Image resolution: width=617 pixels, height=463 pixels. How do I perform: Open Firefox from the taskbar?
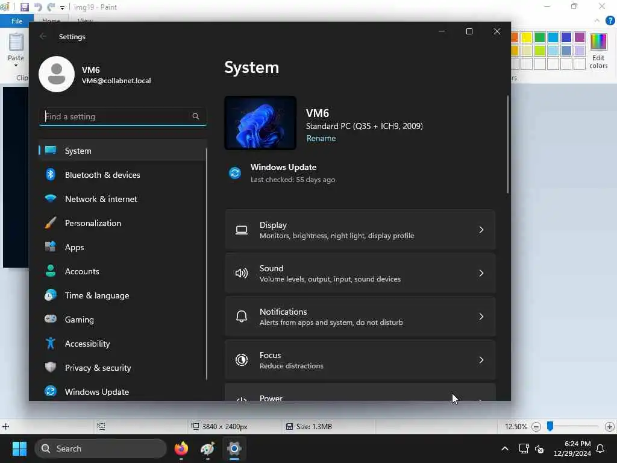181,449
